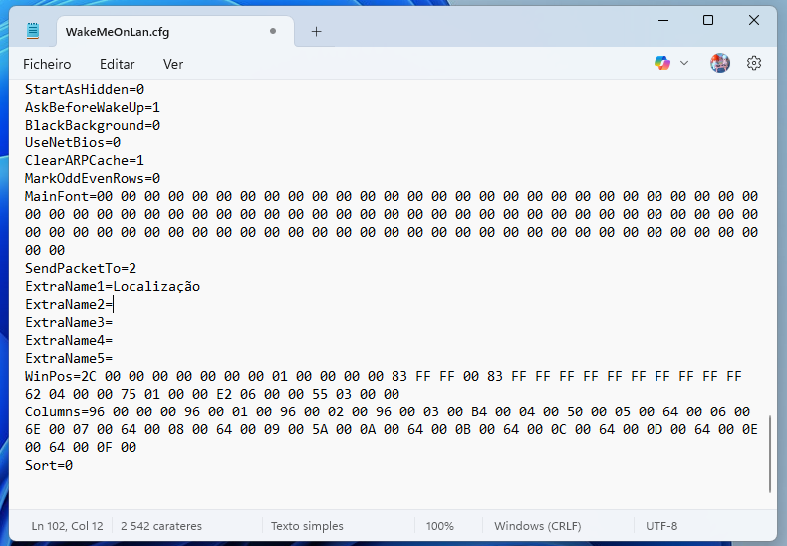Screen dimensions: 787x546
Task: Click the Ln 102, Col 12 position indicator
Action: [x=67, y=525]
